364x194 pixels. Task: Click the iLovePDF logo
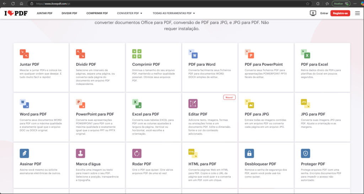[x=16, y=13]
